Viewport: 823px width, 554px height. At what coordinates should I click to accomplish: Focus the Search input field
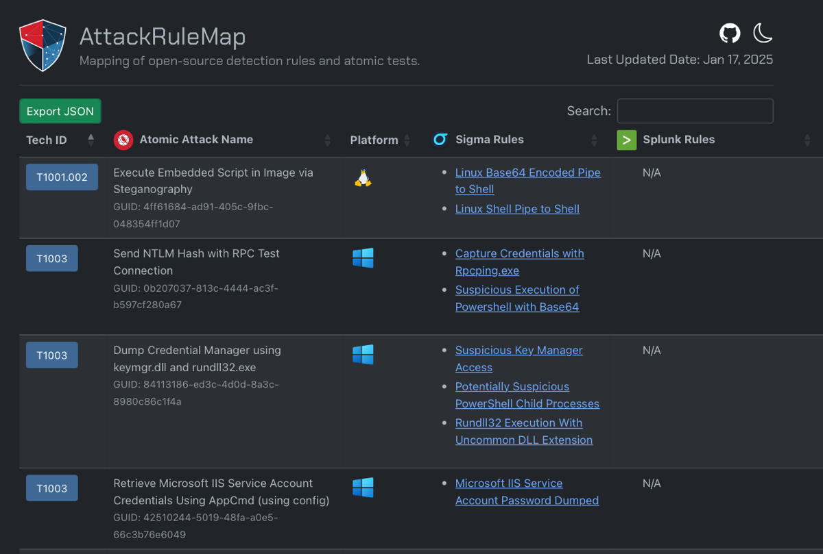pyautogui.click(x=695, y=111)
